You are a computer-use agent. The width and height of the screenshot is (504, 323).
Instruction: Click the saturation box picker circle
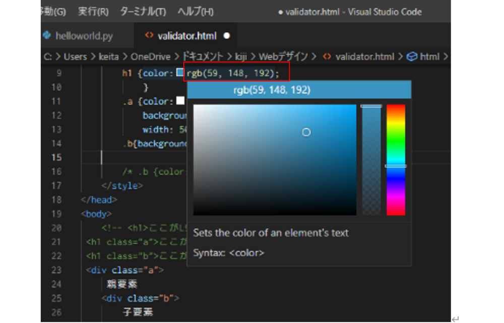[x=306, y=132]
